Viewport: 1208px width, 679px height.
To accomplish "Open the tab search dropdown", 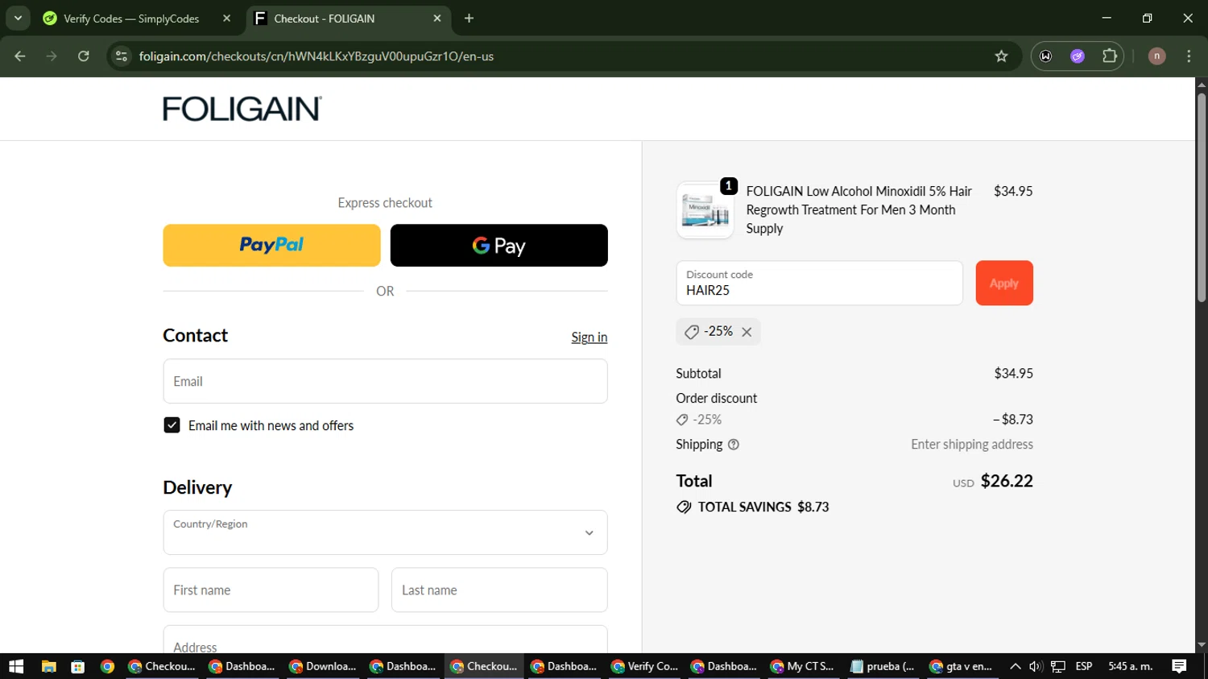I will [x=18, y=19].
